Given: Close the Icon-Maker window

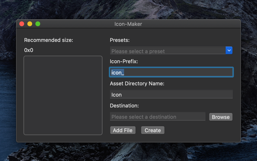Looking at the screenshot, I should point(22,24).
